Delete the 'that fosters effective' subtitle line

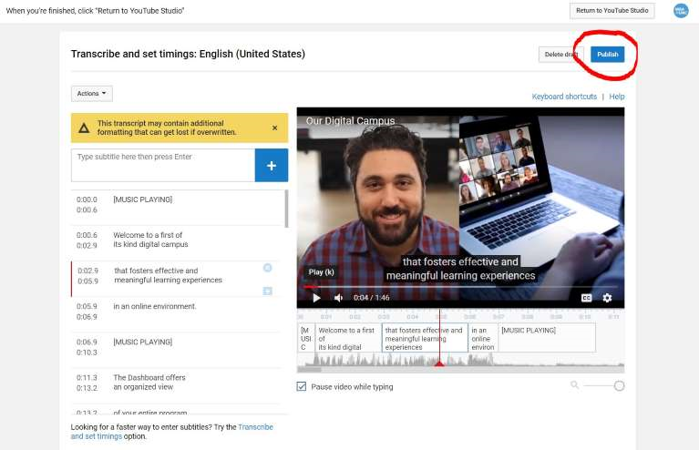coord(267,268)
